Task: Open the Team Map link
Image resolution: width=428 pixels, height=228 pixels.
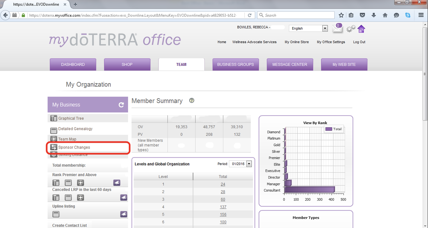Action: click(67, 139)
